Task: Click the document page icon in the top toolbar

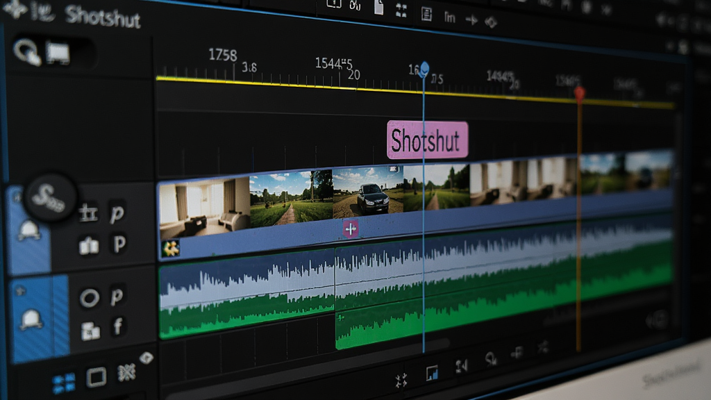Action: coord(378,6)
